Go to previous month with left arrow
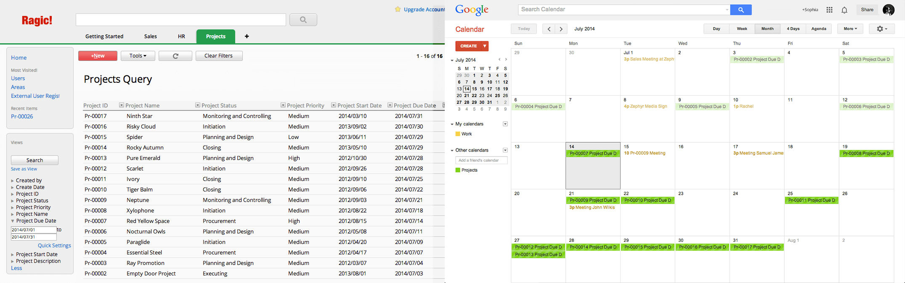 [549, 29]
